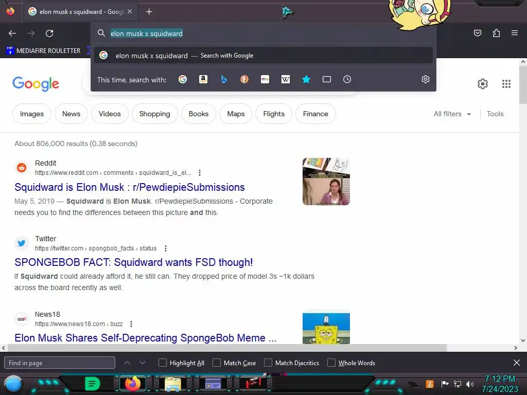This screenshot has width=527, height=395.
Task: Open more options for Reddit result
Action: click(200, 173)
